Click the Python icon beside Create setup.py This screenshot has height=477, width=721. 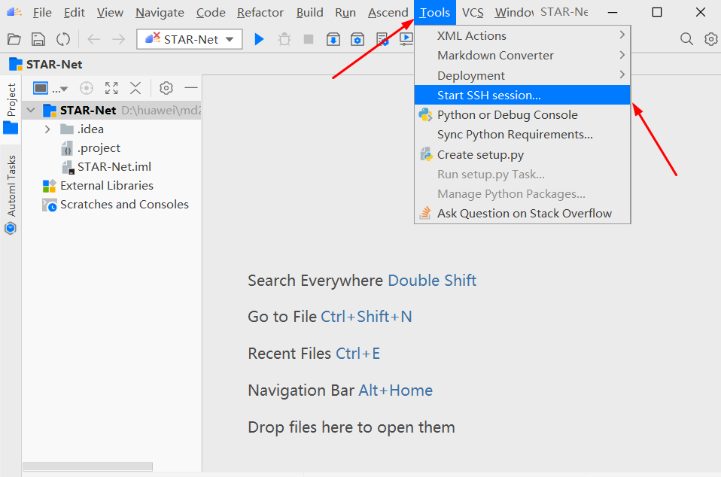426,154
